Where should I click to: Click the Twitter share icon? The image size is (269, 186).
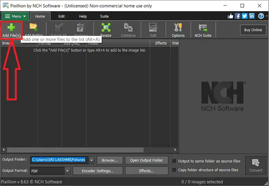point(244,16)
